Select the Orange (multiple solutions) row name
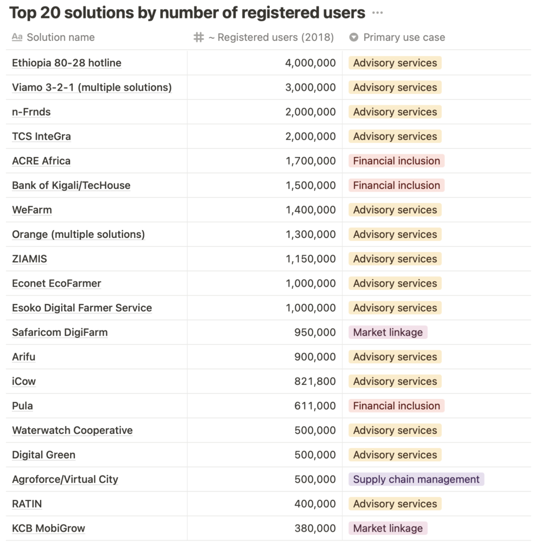540x556 pixels. (x=78, y=234)
